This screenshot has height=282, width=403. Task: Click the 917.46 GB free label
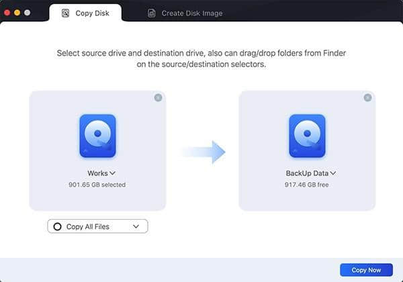pyautogui.click(x=307, y=185)
